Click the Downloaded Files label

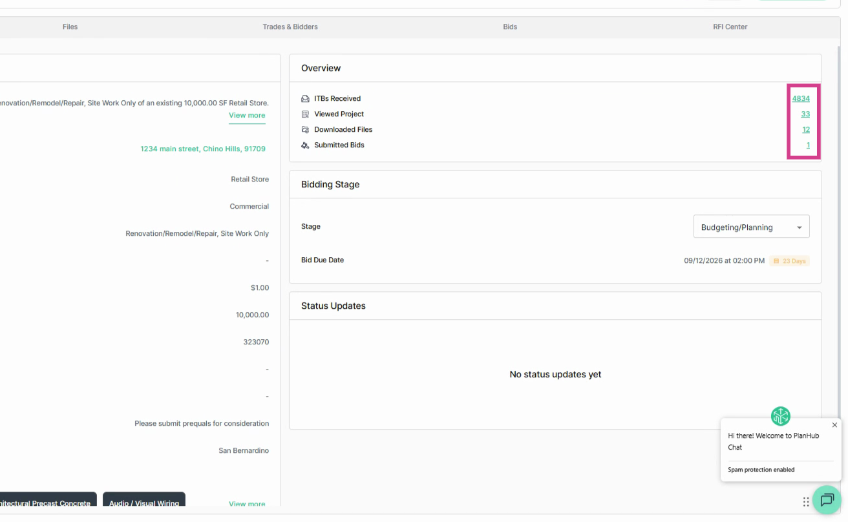343,130
